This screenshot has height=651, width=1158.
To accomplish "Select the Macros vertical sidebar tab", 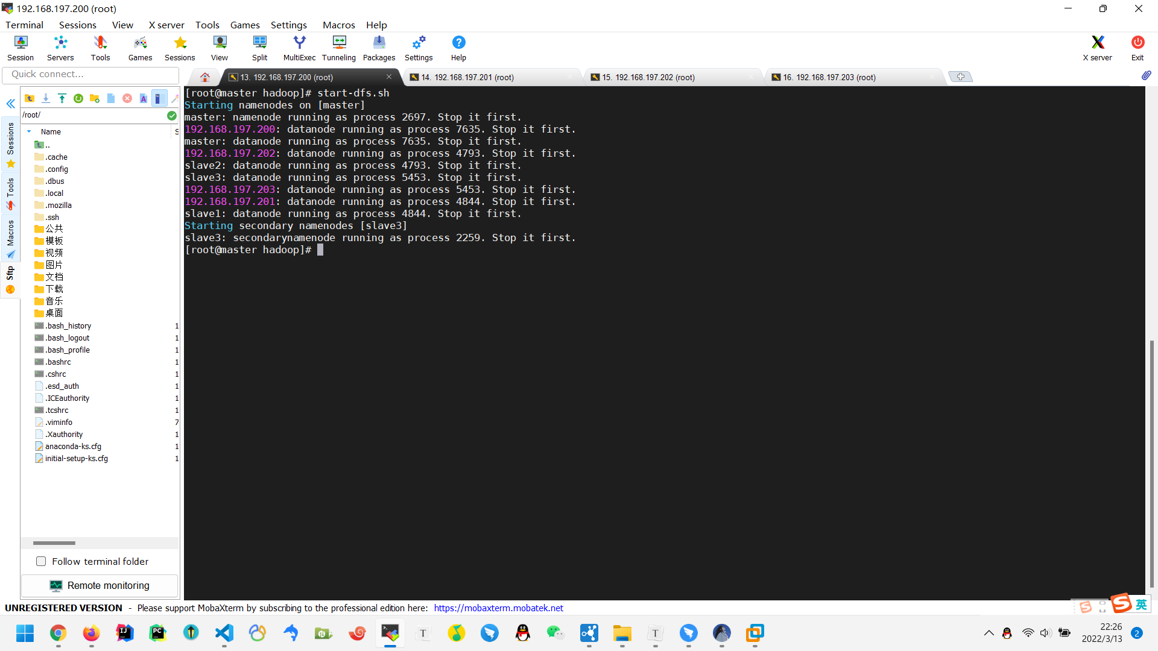I will click(x=10, y=238).
